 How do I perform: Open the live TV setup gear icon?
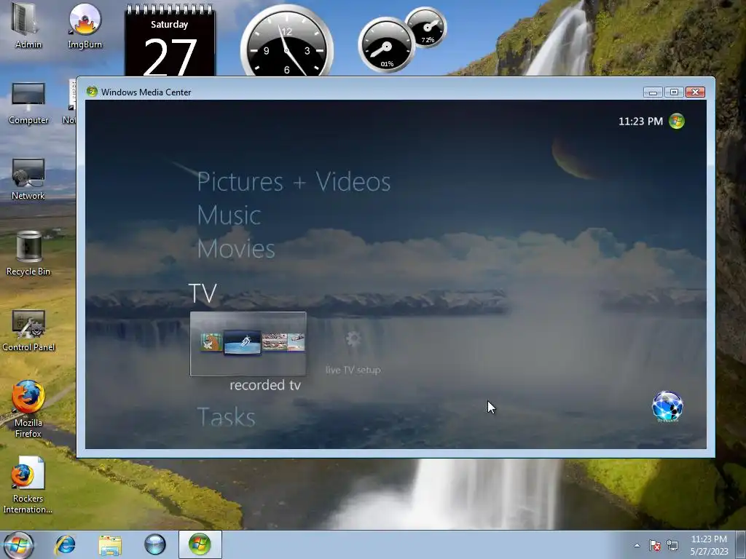tap(353, 339)
